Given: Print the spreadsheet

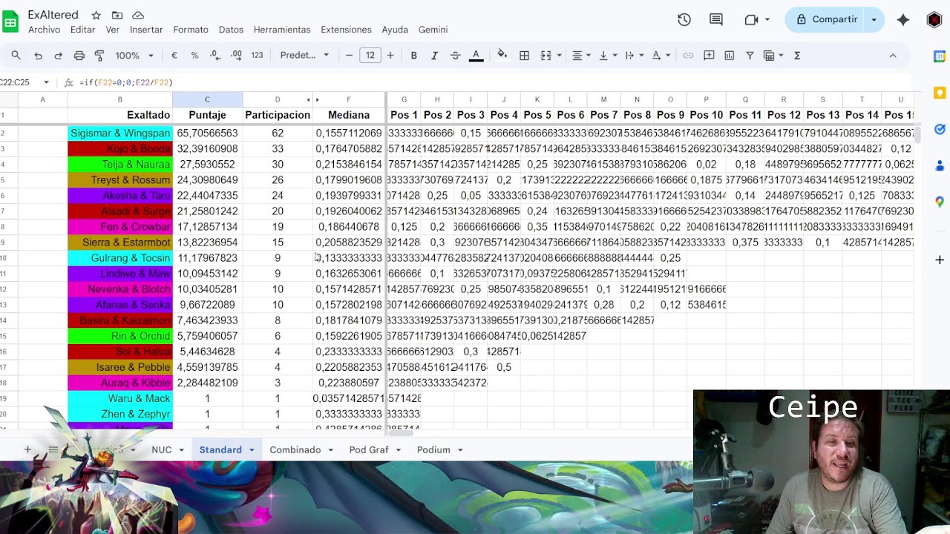Looking at the screenshot, I should click(79, 56).
